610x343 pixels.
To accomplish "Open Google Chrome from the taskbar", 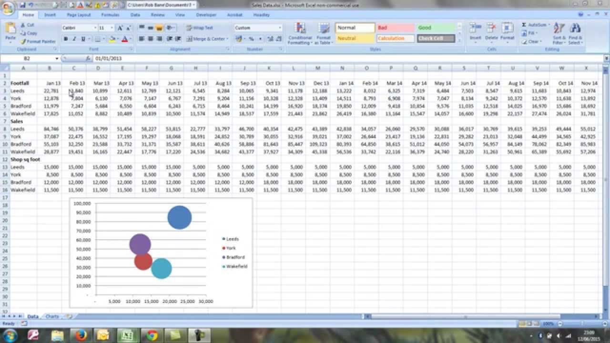I will click(152, 335).
